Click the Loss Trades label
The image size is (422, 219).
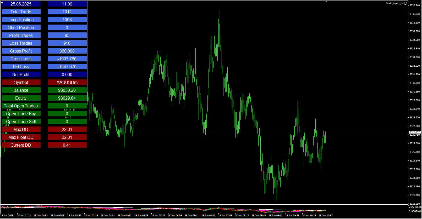pos(21,43)
